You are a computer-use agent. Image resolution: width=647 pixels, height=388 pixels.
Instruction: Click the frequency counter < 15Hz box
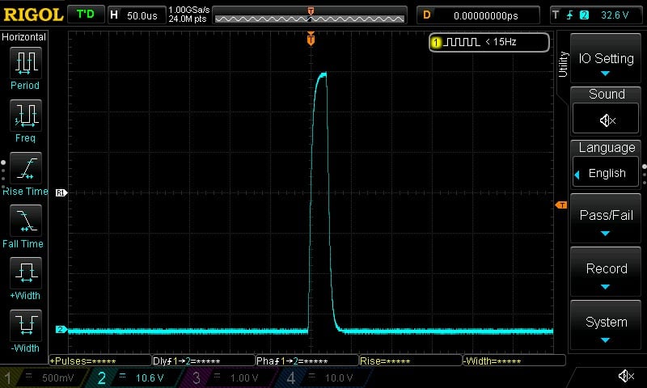point(489,42)
